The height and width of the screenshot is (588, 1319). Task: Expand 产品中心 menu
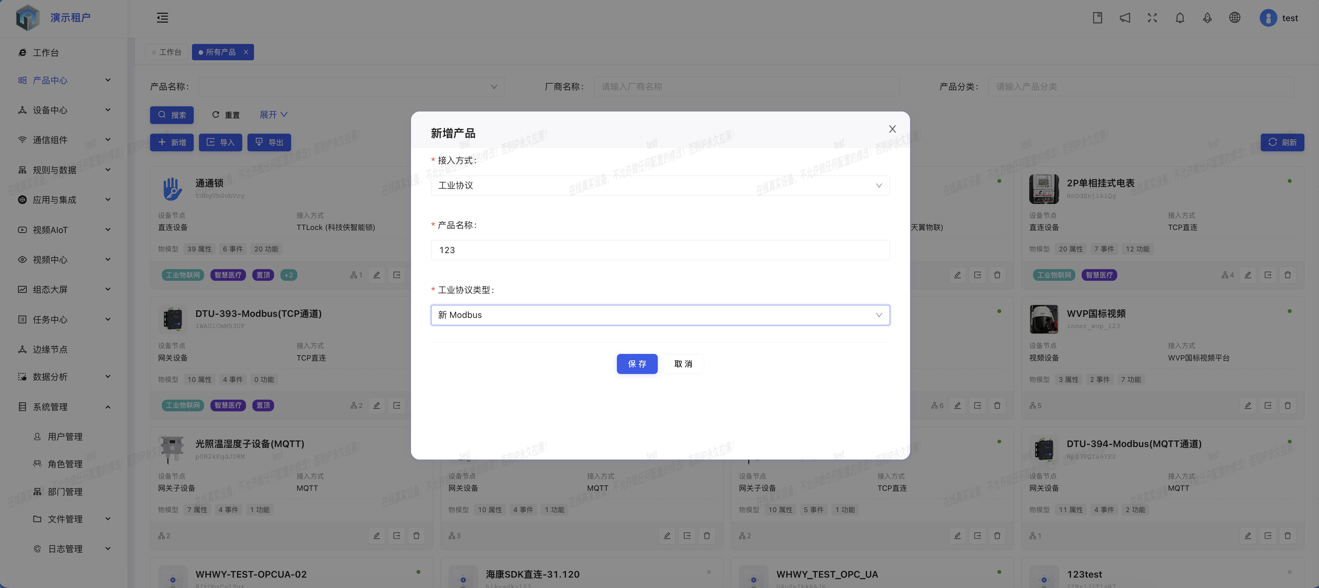click(x=64, y=80)
